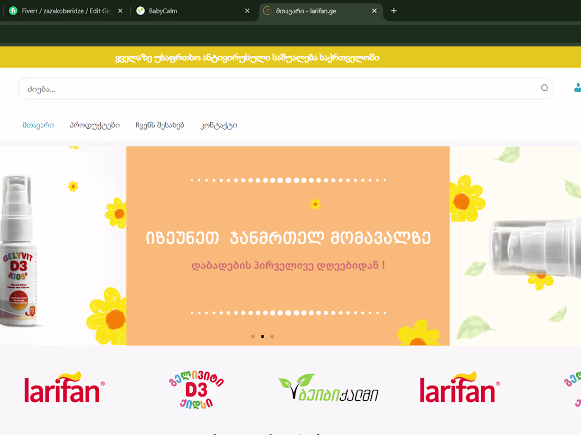Viewport: 581px width, 435px height.
Task: Open a new browser tab
Action: coord(393,11)
